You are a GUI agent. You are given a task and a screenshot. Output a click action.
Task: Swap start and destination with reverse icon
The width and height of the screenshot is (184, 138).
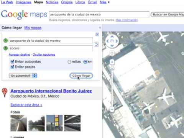click(96, 44)
